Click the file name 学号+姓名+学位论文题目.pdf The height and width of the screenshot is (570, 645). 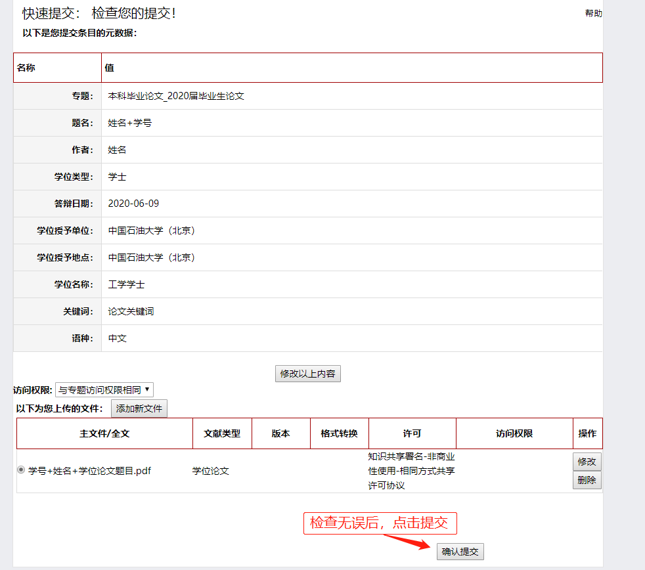click(89, 471)
